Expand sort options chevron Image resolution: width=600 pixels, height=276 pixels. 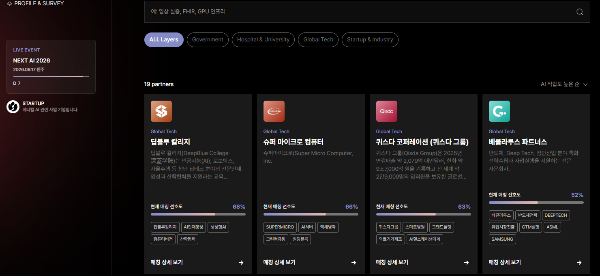tap(585, 84)
